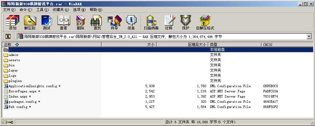Select Web.config file name
Screen dimensions: 315x126
point(20,107)
